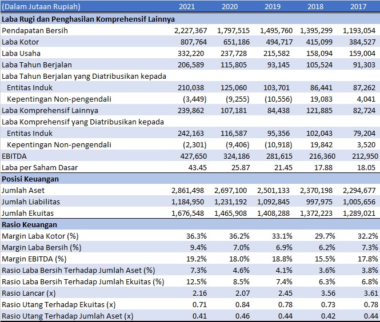Image resolution: width=380 pixels, height=322 pixels.
Task: Select the 'Laba per Saham Dasar' label
Action: [40, 167]
